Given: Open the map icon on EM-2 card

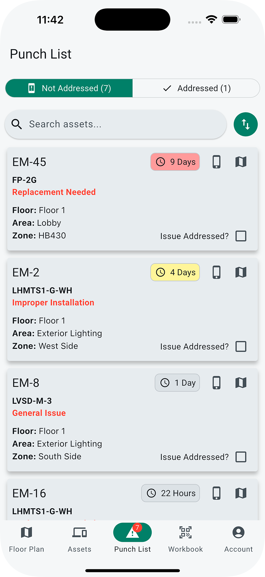Looking at the screenshot, I should click(x=241, y=272).
